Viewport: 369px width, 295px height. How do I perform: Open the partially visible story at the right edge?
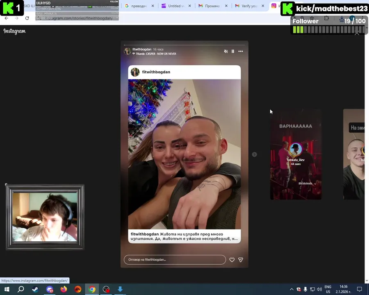[354, 154]
